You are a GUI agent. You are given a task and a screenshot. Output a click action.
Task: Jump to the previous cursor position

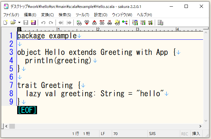coord(61,23)
